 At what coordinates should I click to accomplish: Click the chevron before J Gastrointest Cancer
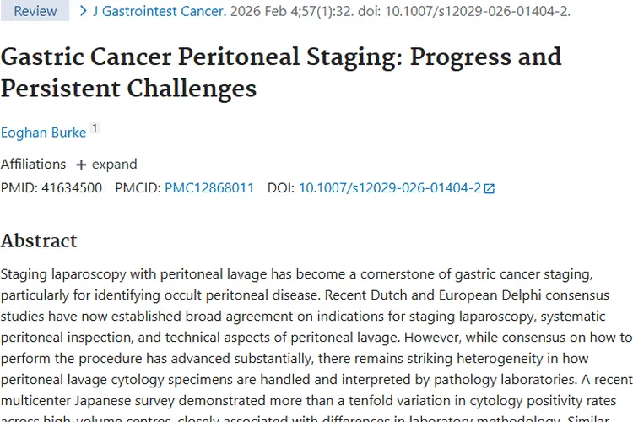83,11
